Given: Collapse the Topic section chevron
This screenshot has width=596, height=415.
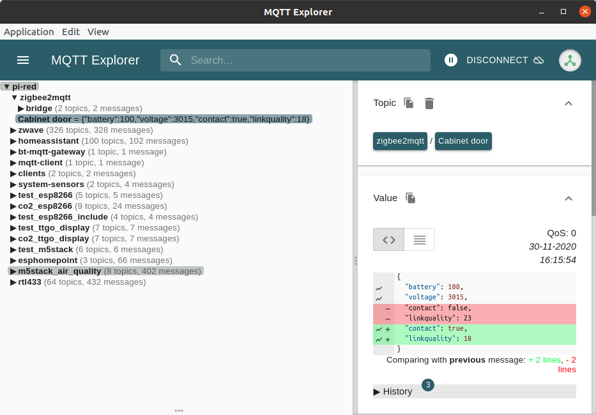Looking at the screenshot, I should (x=568, y=103).
